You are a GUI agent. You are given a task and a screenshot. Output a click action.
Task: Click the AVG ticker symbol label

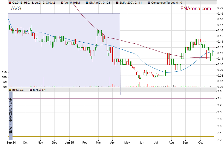click(x=16, y=9)
